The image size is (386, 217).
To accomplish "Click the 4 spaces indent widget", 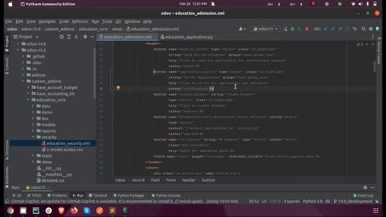I will point(291,201).
